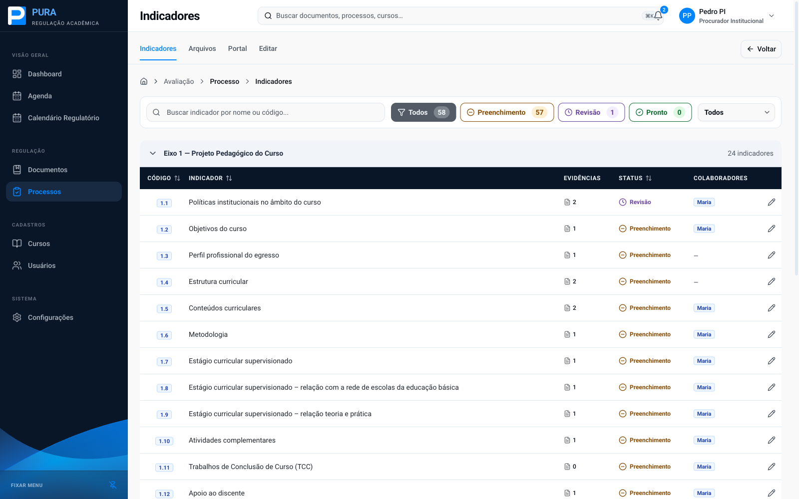Screen dimensions: 799x499
Task: Click evidence document icon for indicator 1.1
Action: click(x=567, y=202)
